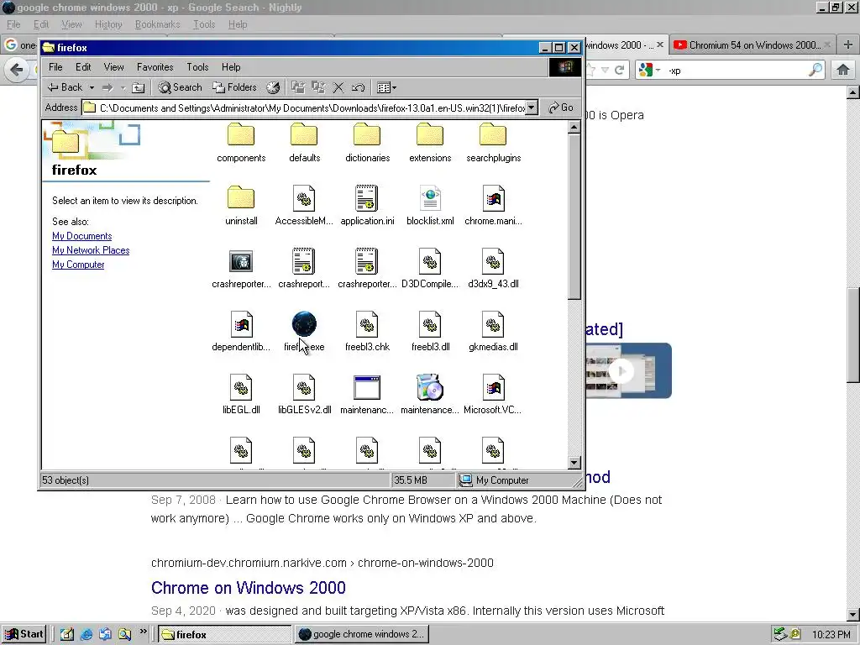Click the Nightly Home button
The height and width of the screenshot is (645, 860).
click(x=843, y=70)
